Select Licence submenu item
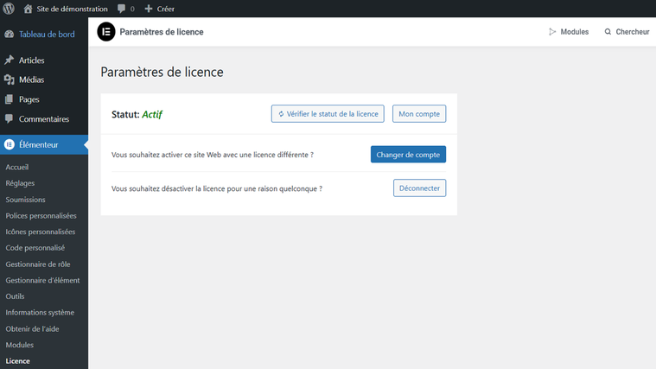Screen dimensions: 656x369 pyautogui.click(x=17, y=361)
